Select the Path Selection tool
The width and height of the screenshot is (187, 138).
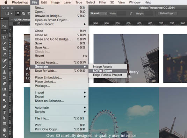5,118
